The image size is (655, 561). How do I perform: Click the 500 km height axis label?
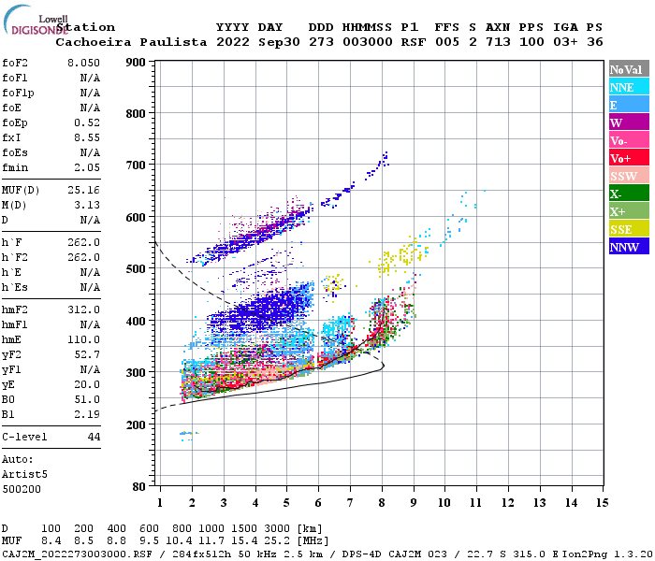[x=136, y=269]
